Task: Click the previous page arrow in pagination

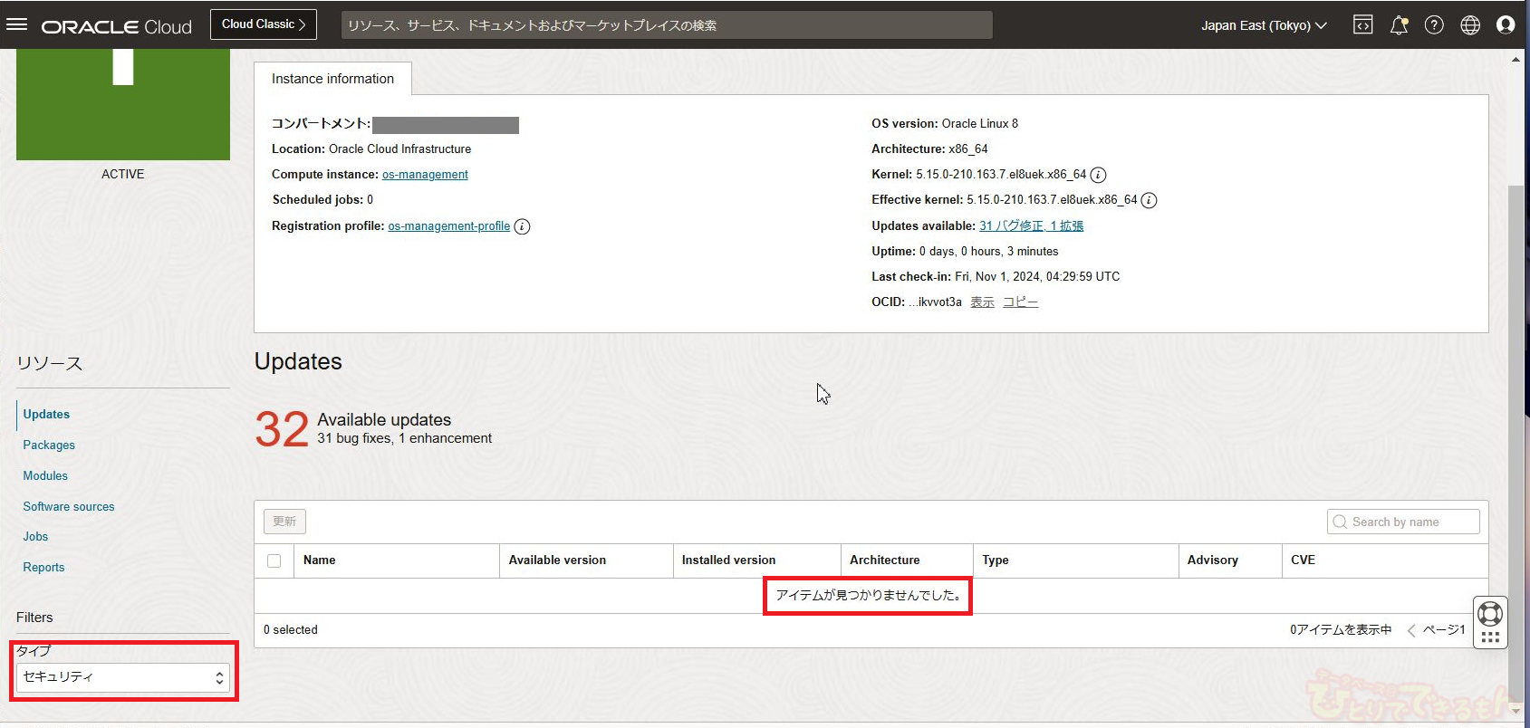Action: click(x=1410, y=630)
